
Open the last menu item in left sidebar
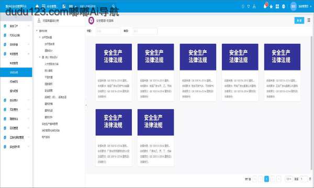(16, 147)
